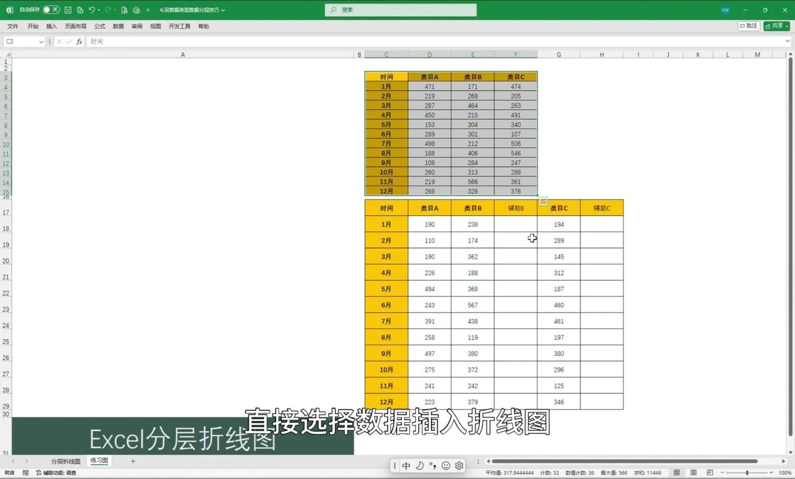
Task: Add a new sheet with plus button
Action: (x=133, y=461)
